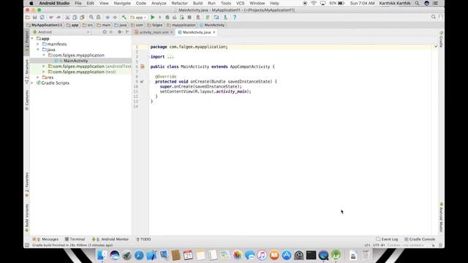468x263 pixels.
Task: Click the Make Project hammer icon
Action: (x=124, y=18)
